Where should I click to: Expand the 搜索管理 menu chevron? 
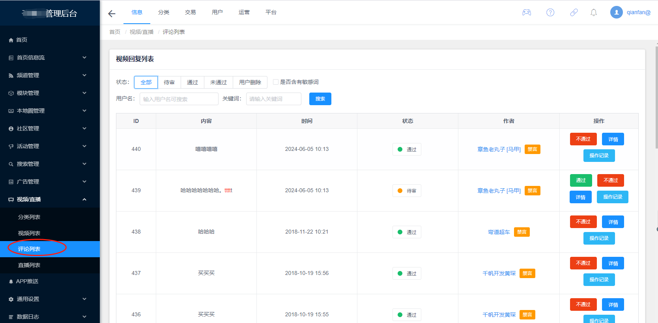click(84, 164)
